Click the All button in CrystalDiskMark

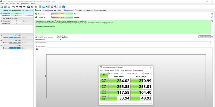104,75
